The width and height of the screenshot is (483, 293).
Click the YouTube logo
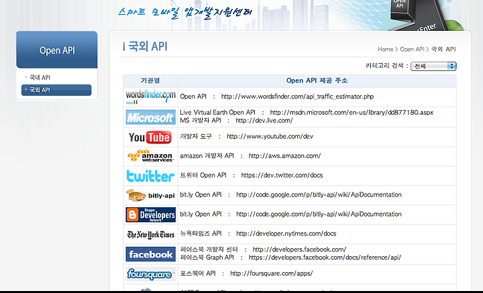click(150, 137)
